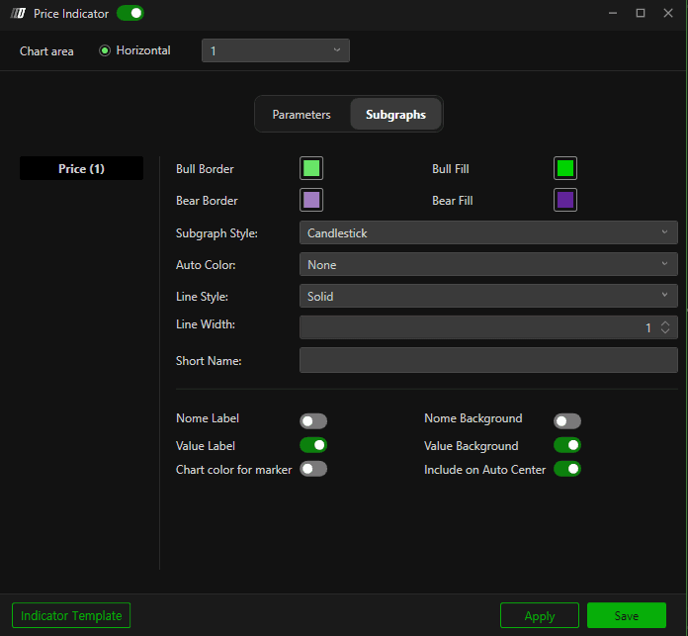This screenshot has width=688, height=636.
Task: Disable the Value Label toggle
Action: coord(313,445)
